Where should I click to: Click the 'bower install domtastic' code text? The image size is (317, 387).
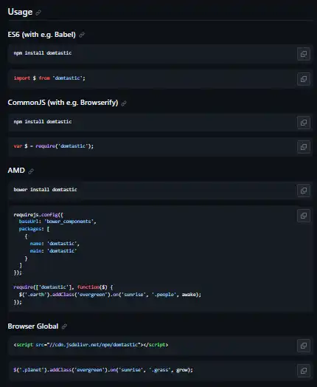coord(45,190)
